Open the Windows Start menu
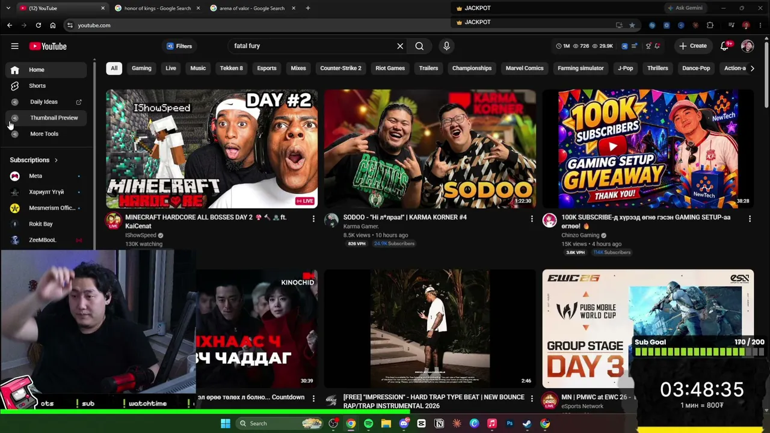The width and height of the screenshot is (770, 433). pos(226,423)
